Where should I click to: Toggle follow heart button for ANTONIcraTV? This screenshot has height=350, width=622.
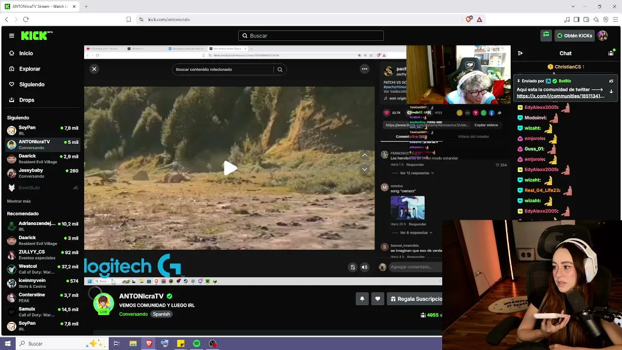click(378, 299)
